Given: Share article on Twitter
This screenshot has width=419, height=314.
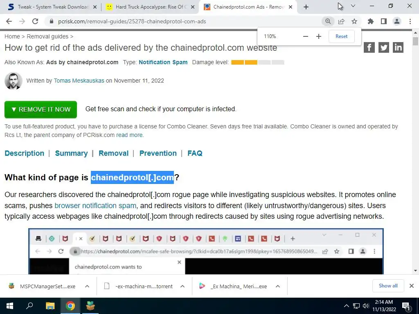Looking at the screenshot, I should (x=384, y=47).
